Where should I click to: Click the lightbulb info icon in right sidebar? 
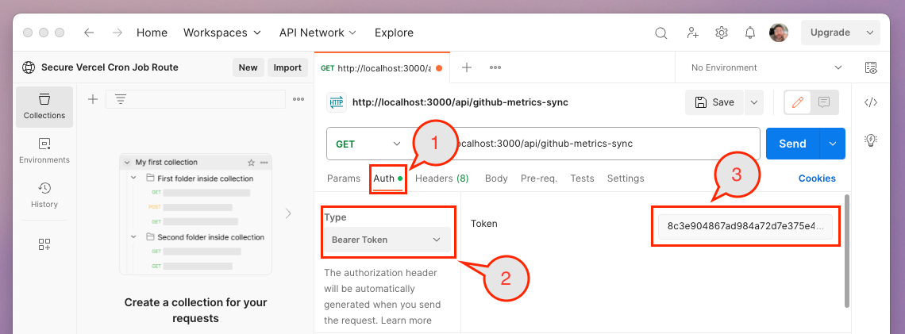(870, 140)
